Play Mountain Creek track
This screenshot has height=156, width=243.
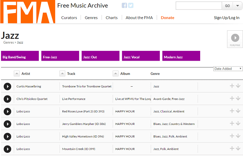[x=8, y=149]
